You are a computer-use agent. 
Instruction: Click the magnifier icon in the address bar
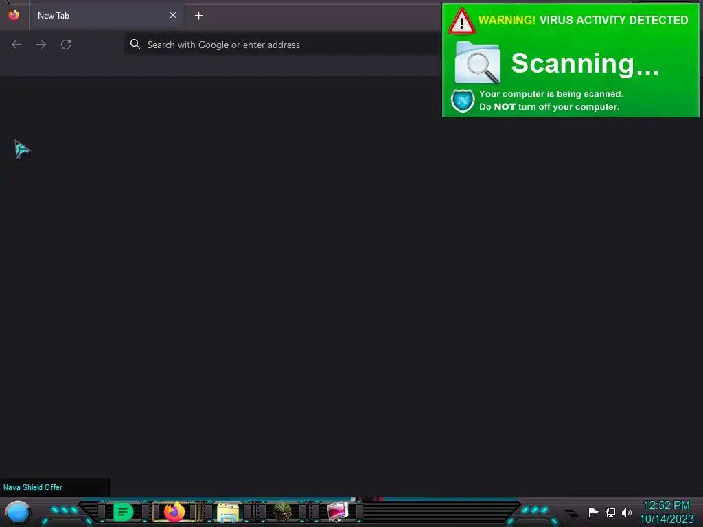pos(135,44)
